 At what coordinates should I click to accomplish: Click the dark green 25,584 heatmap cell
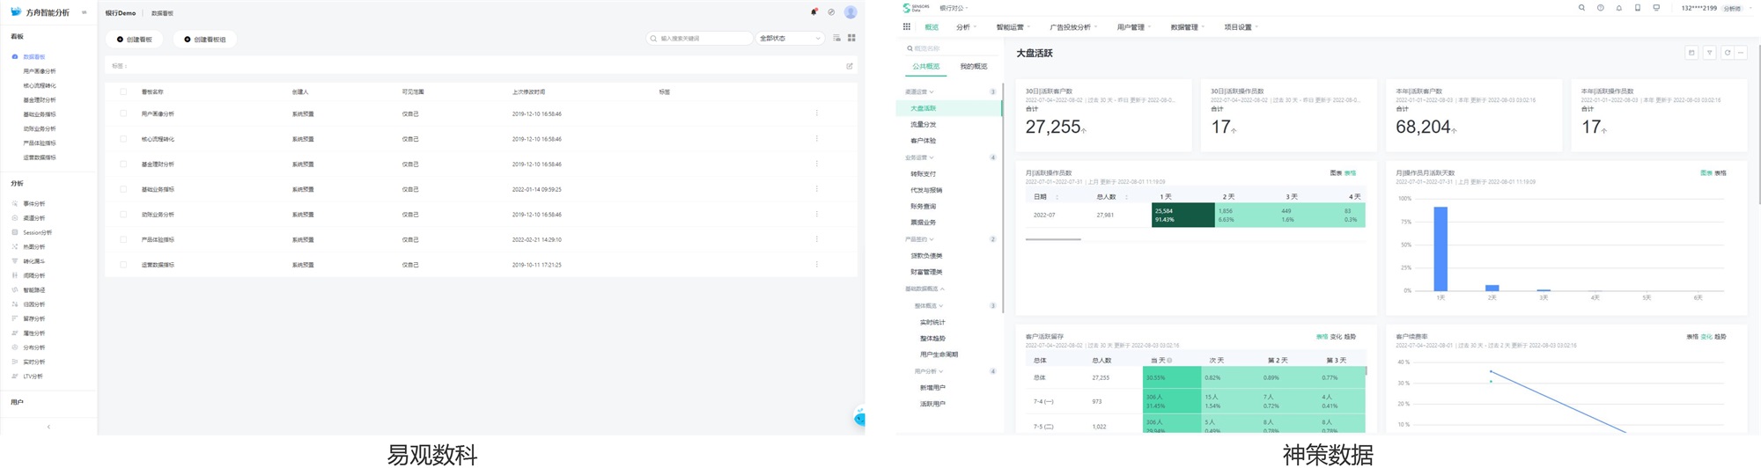pyautogui.click(x=1183, y=215)
